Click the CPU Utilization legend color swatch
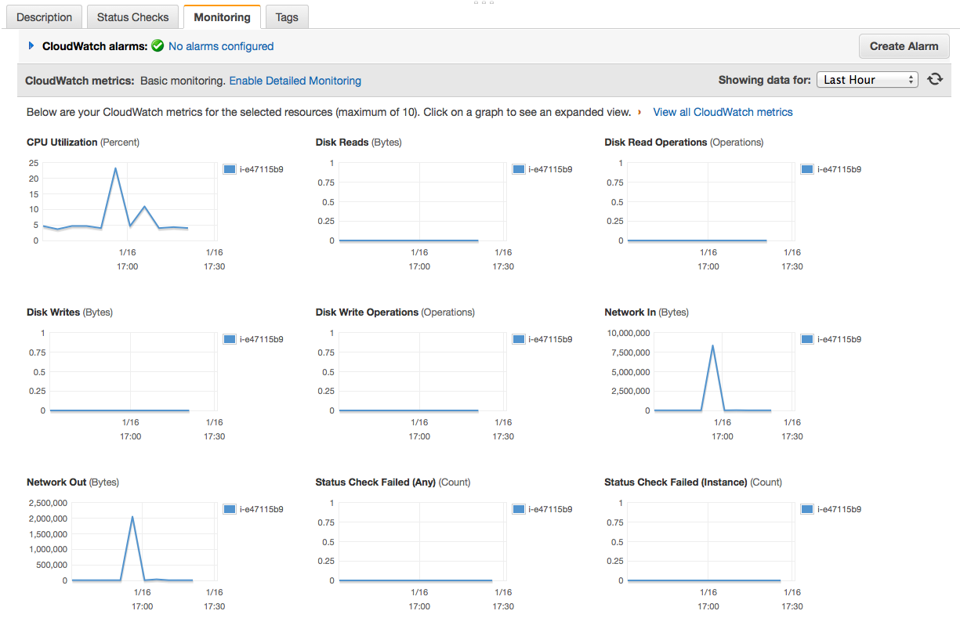The width and height of the screenshot is (960, 618). tap(230, 169)
